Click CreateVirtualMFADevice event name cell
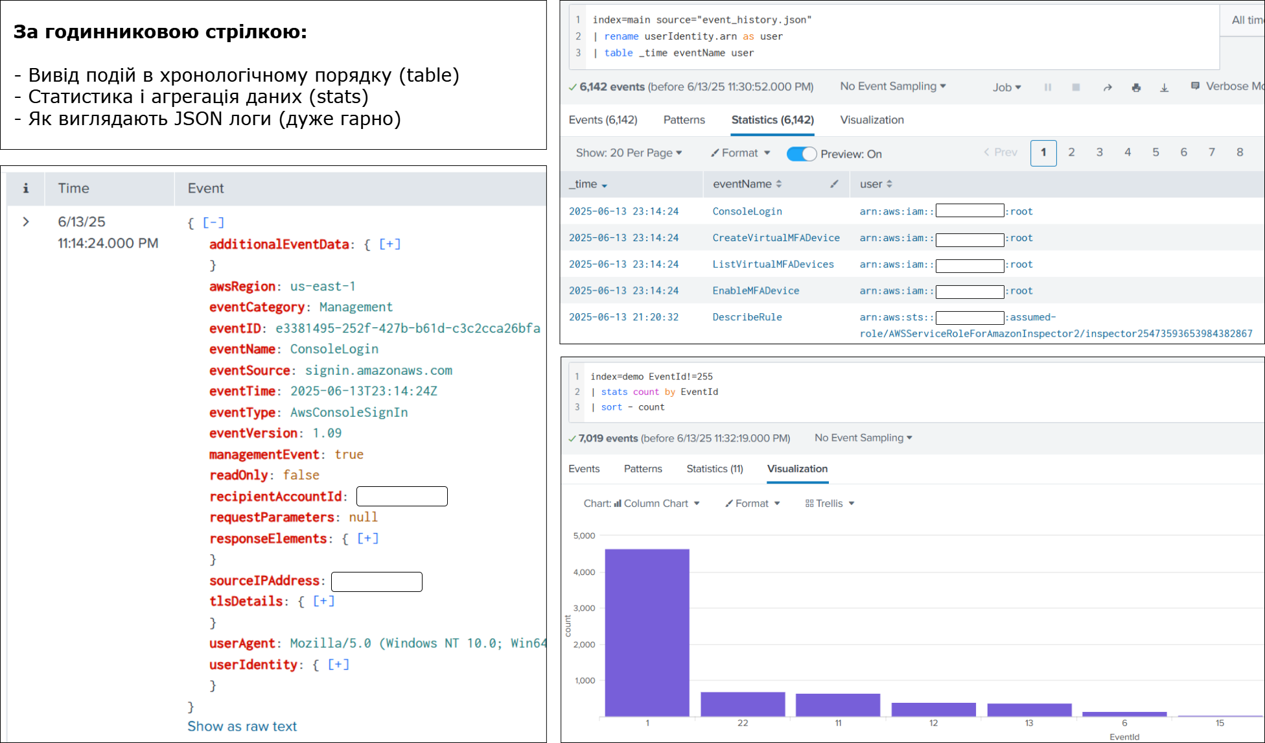This screenshot has width=1265, height=743. 776,238
